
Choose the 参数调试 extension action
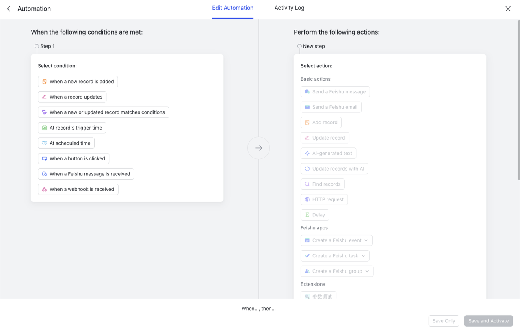coord(318,296)
